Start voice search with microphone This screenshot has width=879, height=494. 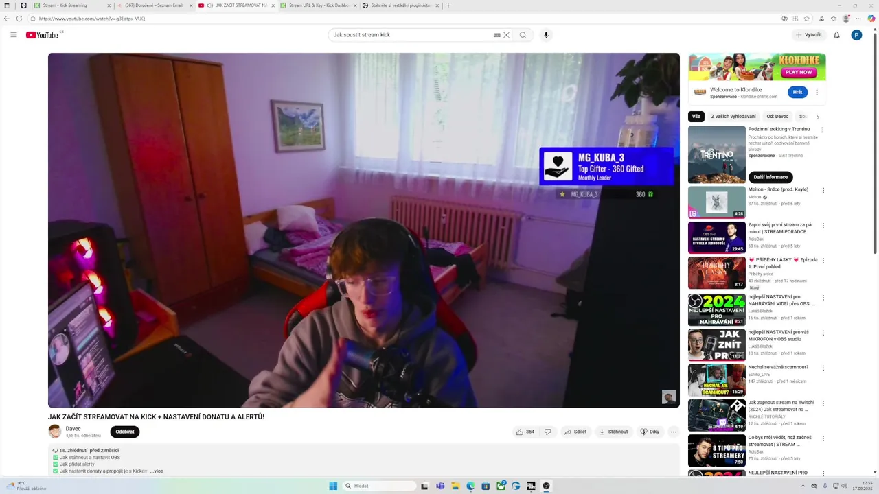tap(546, 35)
